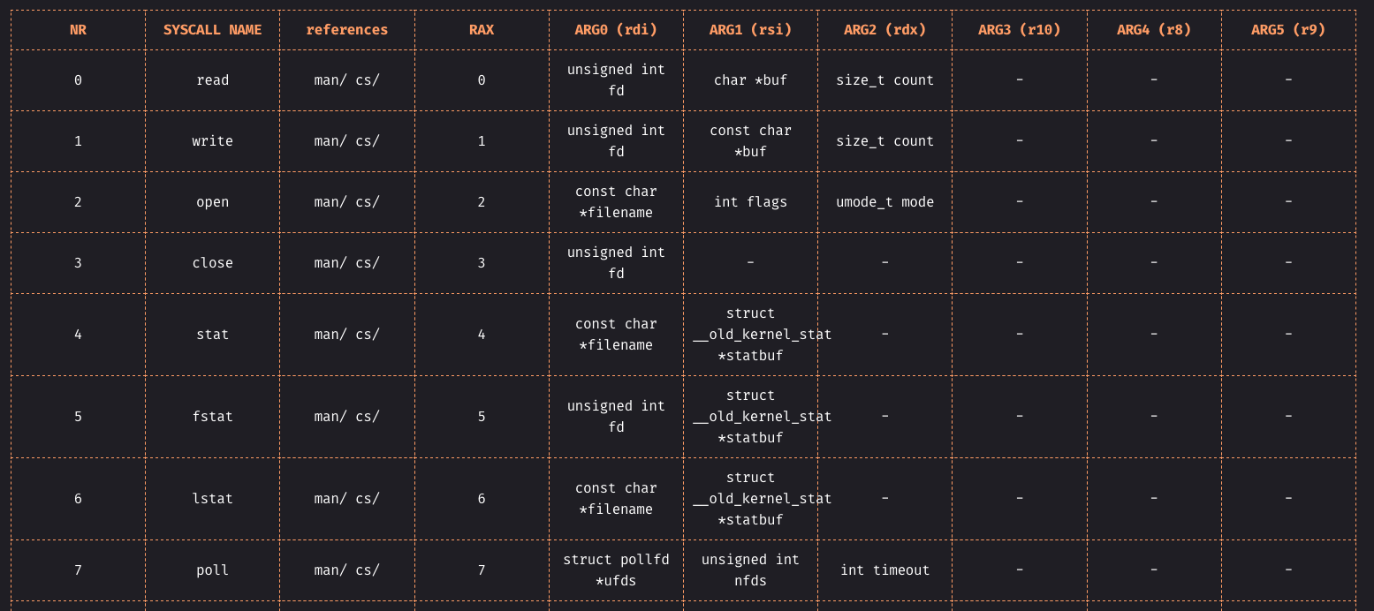Open the man link for lstat
Viewport: 1374px width, 611px height.
329,499
